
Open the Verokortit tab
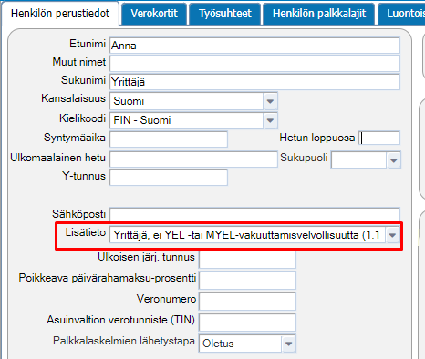pos(154,14)
